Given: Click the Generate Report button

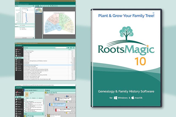Looking at the screenshot, I should (x=25, y=38).
